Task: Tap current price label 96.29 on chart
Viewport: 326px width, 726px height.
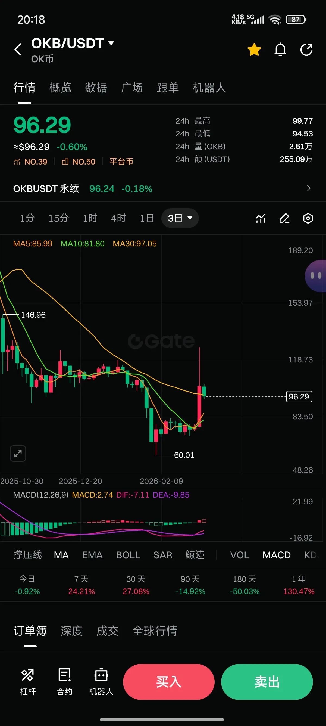Action: click(x=299, y=396)
